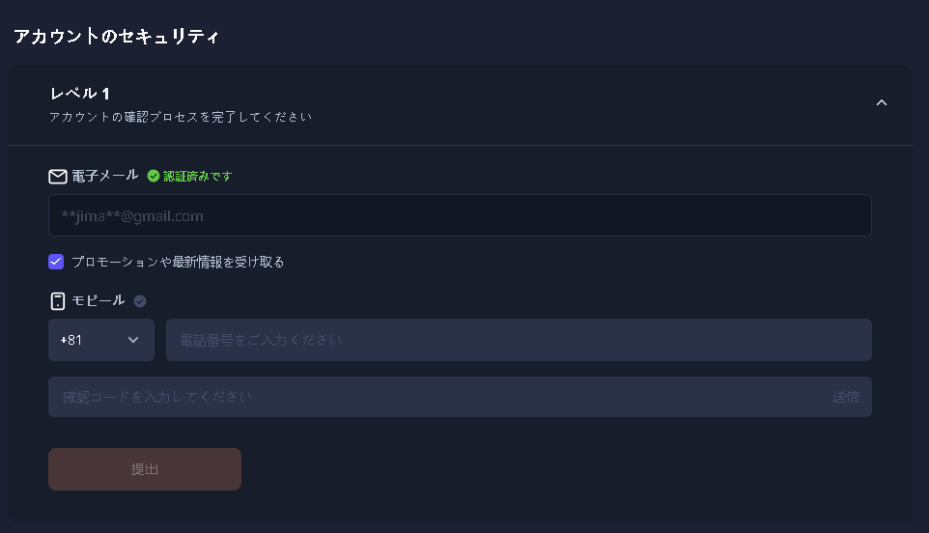Collapse the レベル 1 section with the chevron
The height and width of the screenshot is (533, 929).
(x=881, y=103)
